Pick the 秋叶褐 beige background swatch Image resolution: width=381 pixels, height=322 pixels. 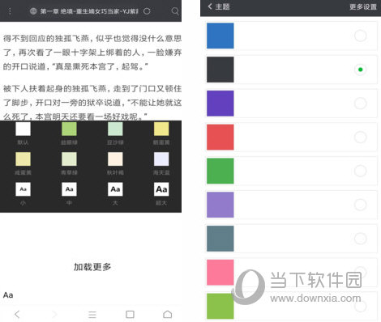point(115,159)
